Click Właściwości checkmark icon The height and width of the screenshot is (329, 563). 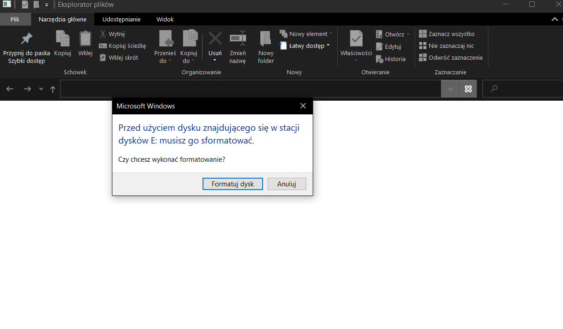[x=356, y=38]
